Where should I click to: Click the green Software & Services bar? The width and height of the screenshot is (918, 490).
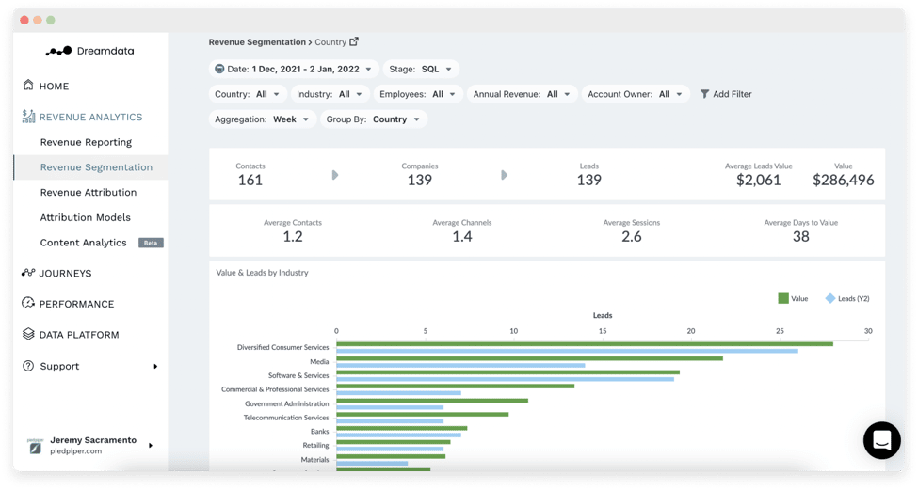(508, 371)
